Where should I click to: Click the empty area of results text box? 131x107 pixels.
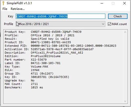tap(63, 96)
